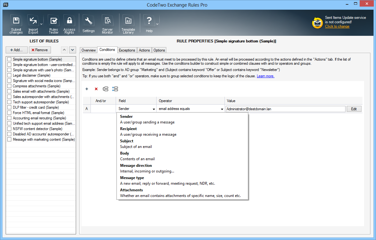This screenshot has width=376, height=240.
Task: Choose Subject from the field list
Action: [182, 144]
